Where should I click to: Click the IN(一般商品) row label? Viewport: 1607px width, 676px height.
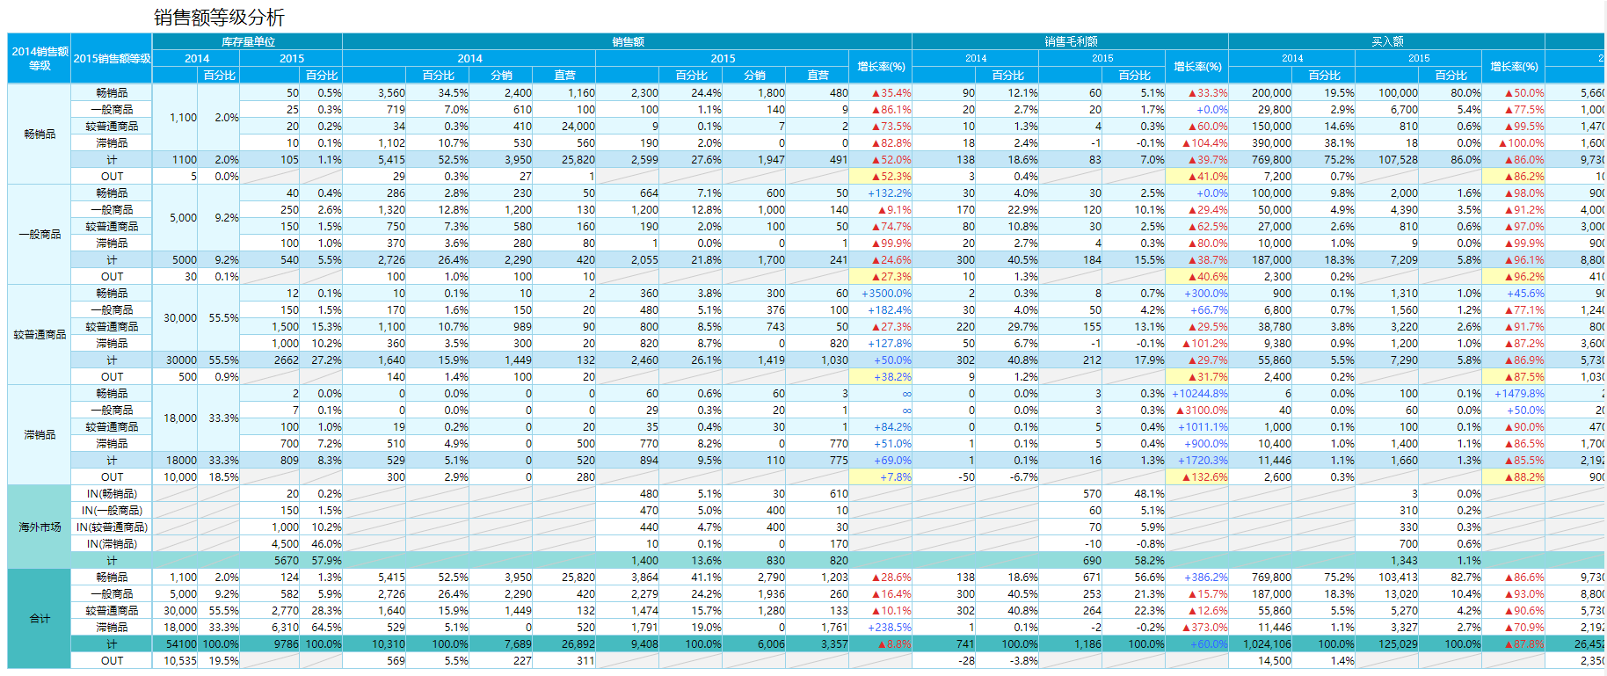tap(112, 511)
